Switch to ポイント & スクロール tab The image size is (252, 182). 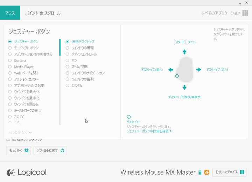pyautogui.click(x=43, y=13)
